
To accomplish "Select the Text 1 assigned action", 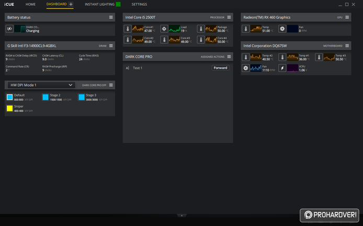I will [138, 68].
